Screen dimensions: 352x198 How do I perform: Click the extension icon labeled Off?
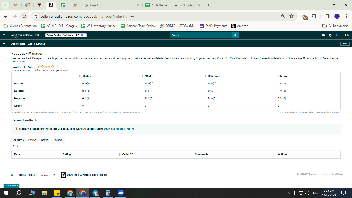(x=305, y=17)
